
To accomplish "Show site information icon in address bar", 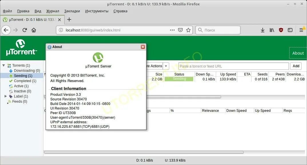I will 61,30.
